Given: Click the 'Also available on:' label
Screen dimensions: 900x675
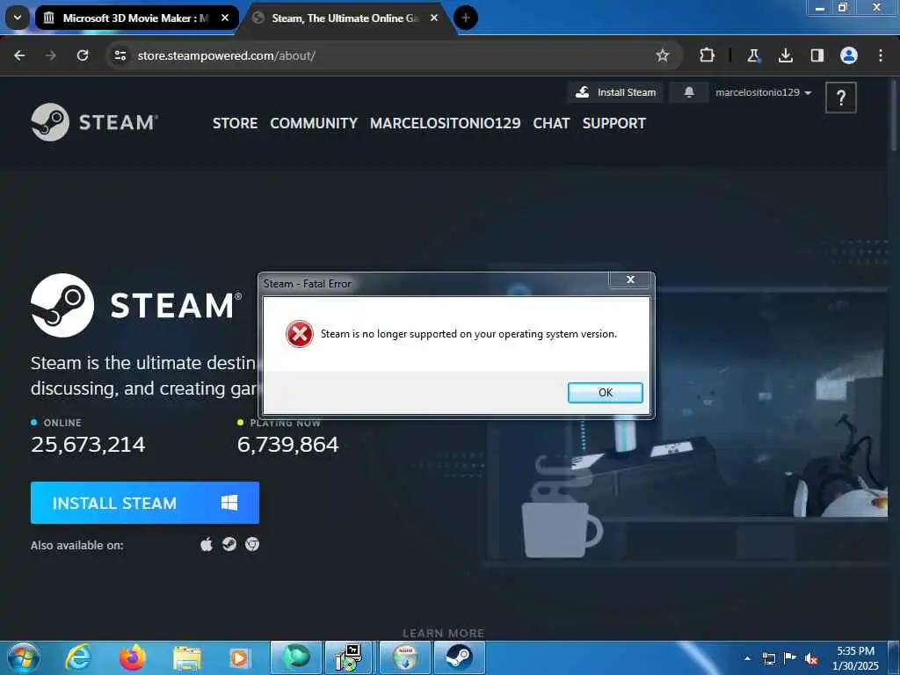Looking at the screenshot, I should pos(77,545).
